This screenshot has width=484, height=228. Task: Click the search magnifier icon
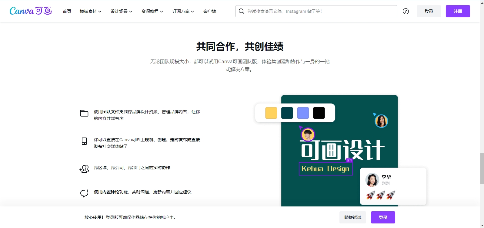242,11
